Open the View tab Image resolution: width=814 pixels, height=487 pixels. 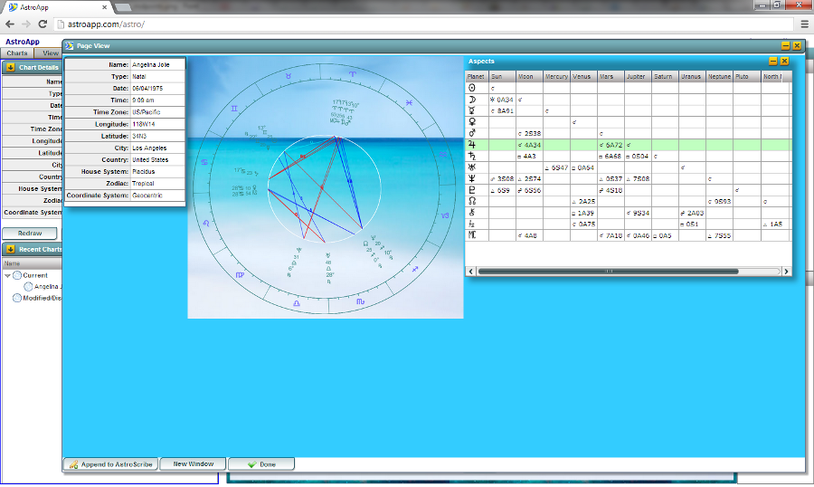51,53
